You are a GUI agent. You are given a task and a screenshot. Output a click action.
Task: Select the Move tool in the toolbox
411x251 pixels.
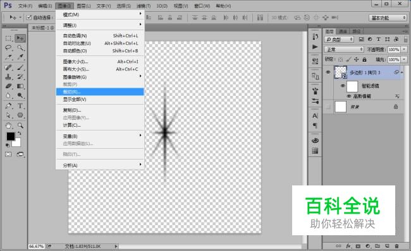point(20,38)
